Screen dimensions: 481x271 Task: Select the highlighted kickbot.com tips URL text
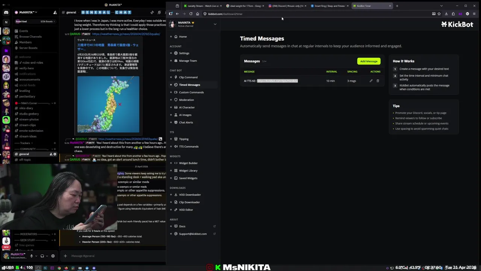pyautogui.click(x=277, y=81)
